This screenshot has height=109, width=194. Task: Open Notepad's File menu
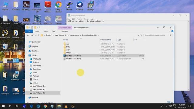coord(69,19)
